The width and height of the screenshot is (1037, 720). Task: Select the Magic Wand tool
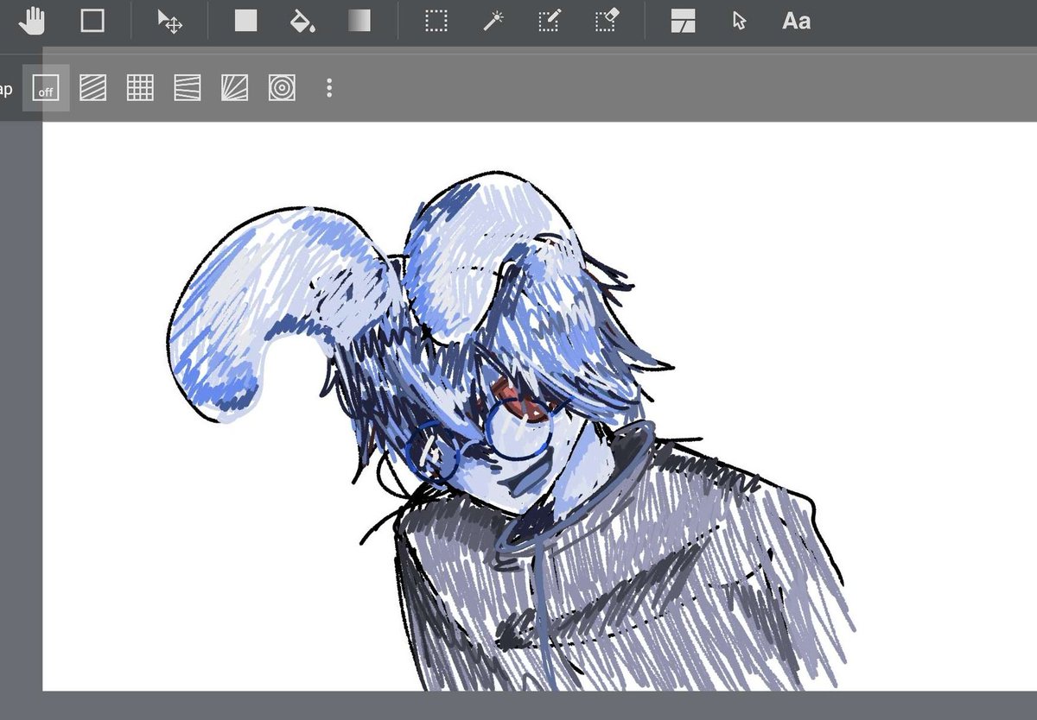click(493, 21)
